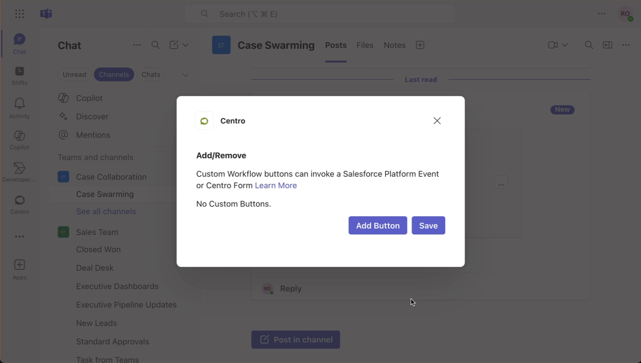Click the Add Button button
Screen dimensions: 641x363
tap(378, 225)
